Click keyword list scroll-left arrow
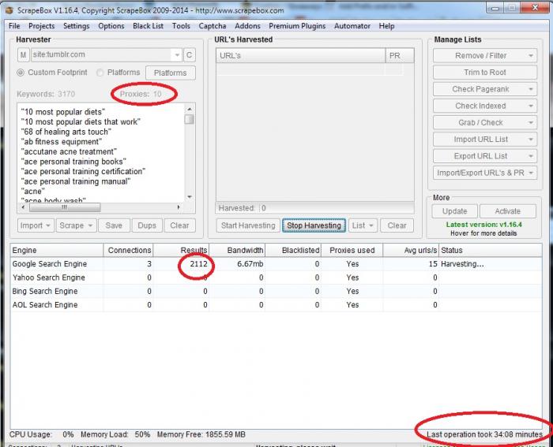 (x=23, y=207)
